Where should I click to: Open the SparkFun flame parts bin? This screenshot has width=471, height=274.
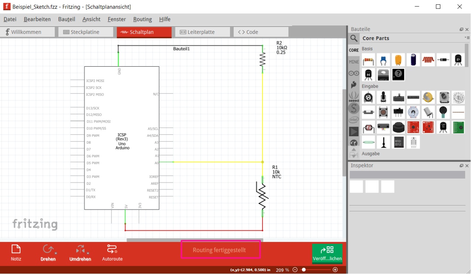(x=354, y=84)
